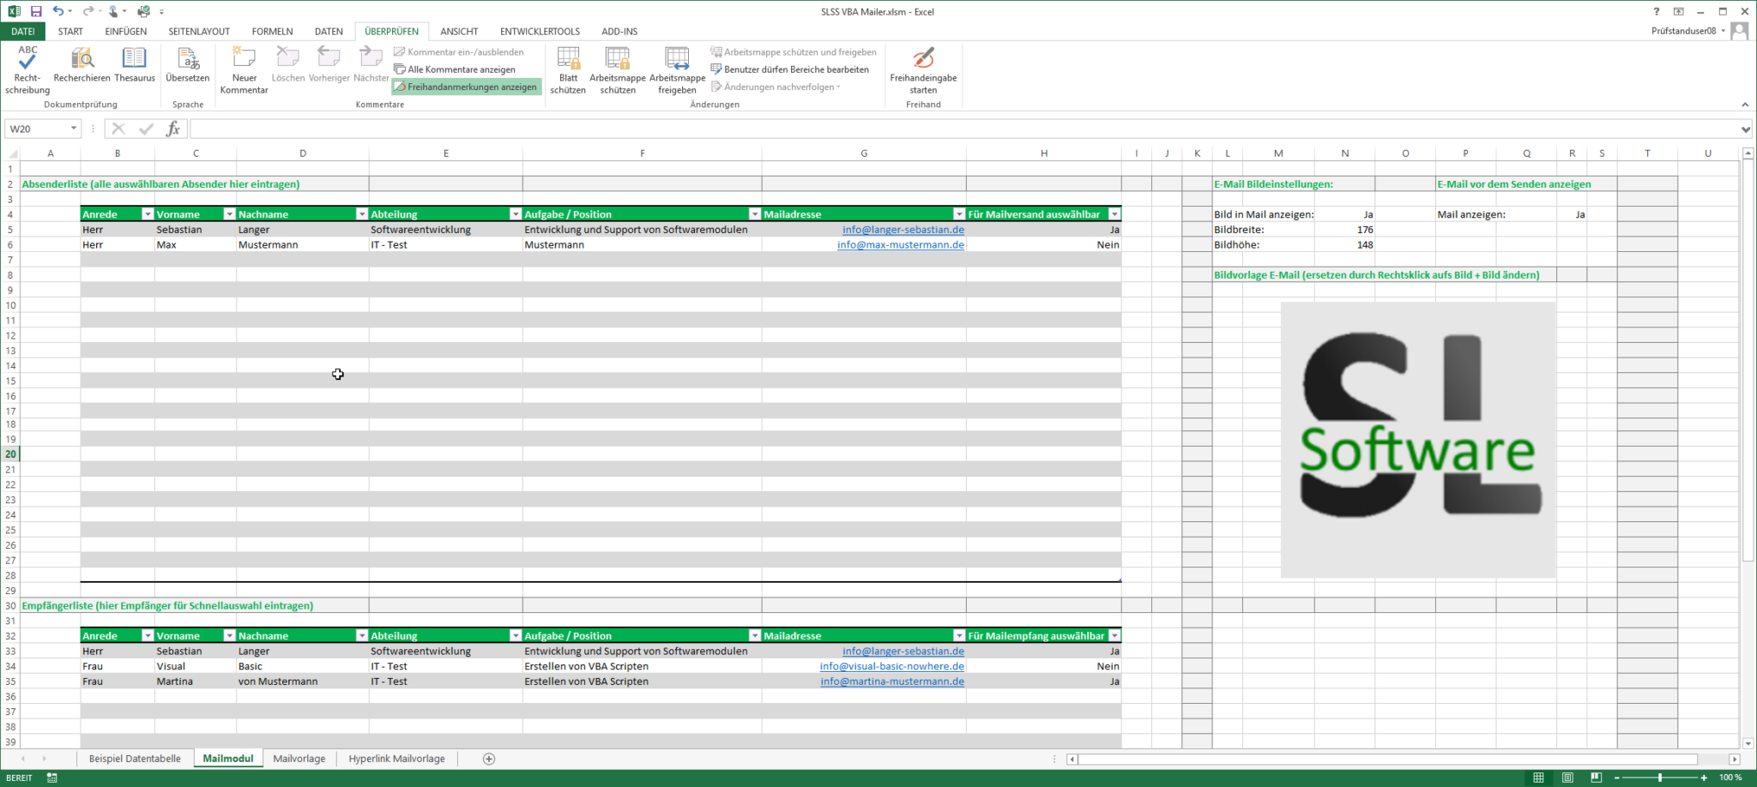Open the Mailadresse filter dropdown

pyautogui.click(x=960, y=213)
